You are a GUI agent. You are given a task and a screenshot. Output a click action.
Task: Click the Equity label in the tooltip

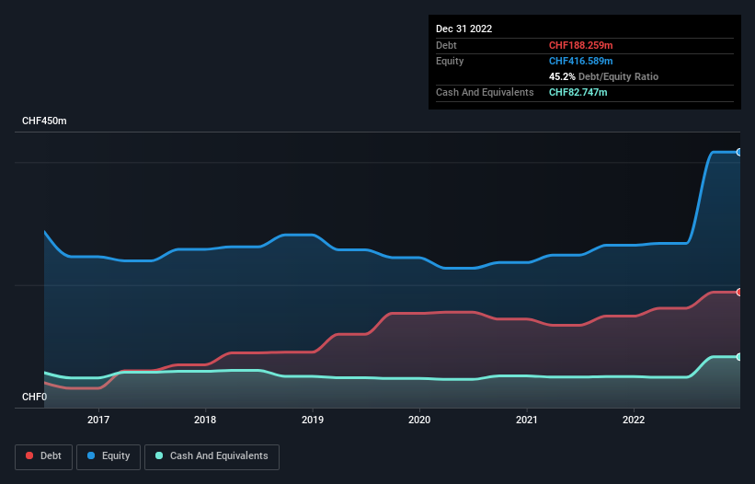450,61
